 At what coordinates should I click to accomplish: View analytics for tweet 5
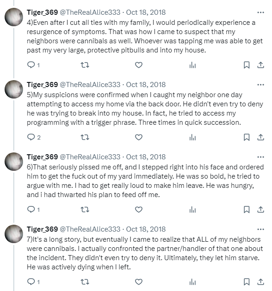coord(192,138)
